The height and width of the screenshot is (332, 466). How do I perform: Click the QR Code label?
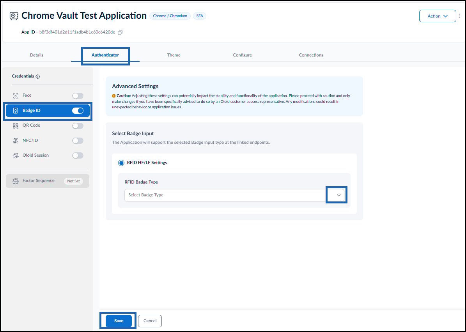pyautogui.click(x=31, y=125)
